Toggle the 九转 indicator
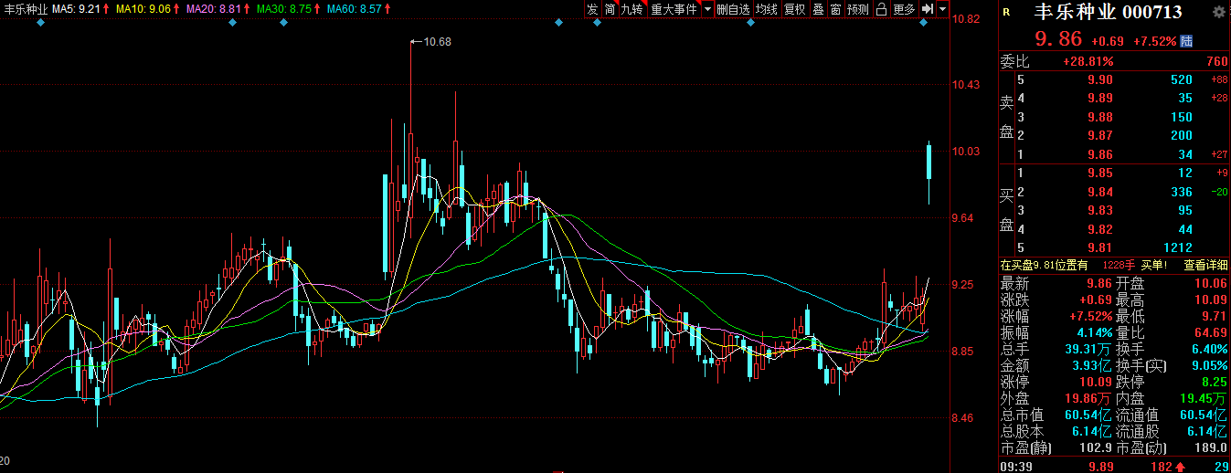The image size is (1231, 473). pyautogui.click(x=631, y=9)
